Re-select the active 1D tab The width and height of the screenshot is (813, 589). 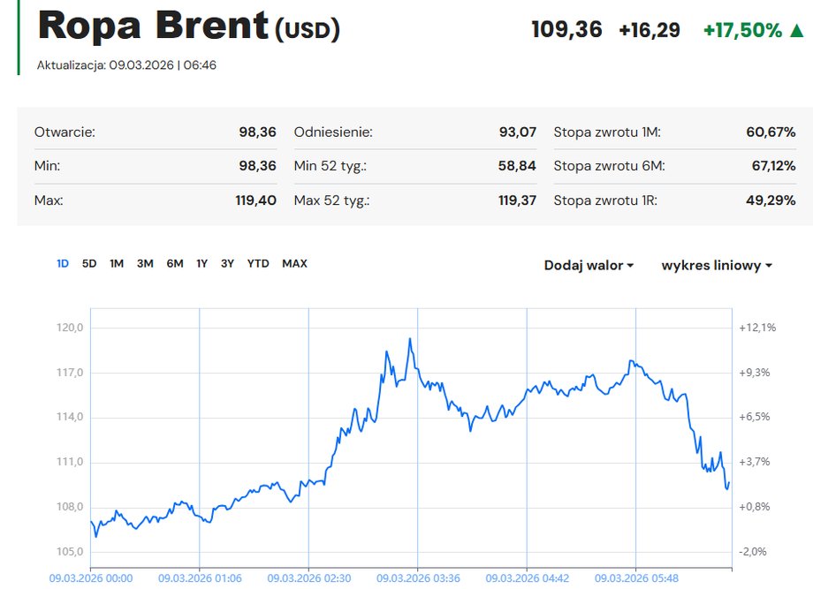click(62, 263)
